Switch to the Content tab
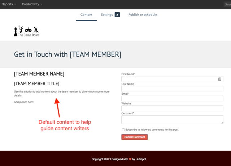The height and width of the screenshot is (166, 231). 86,15
